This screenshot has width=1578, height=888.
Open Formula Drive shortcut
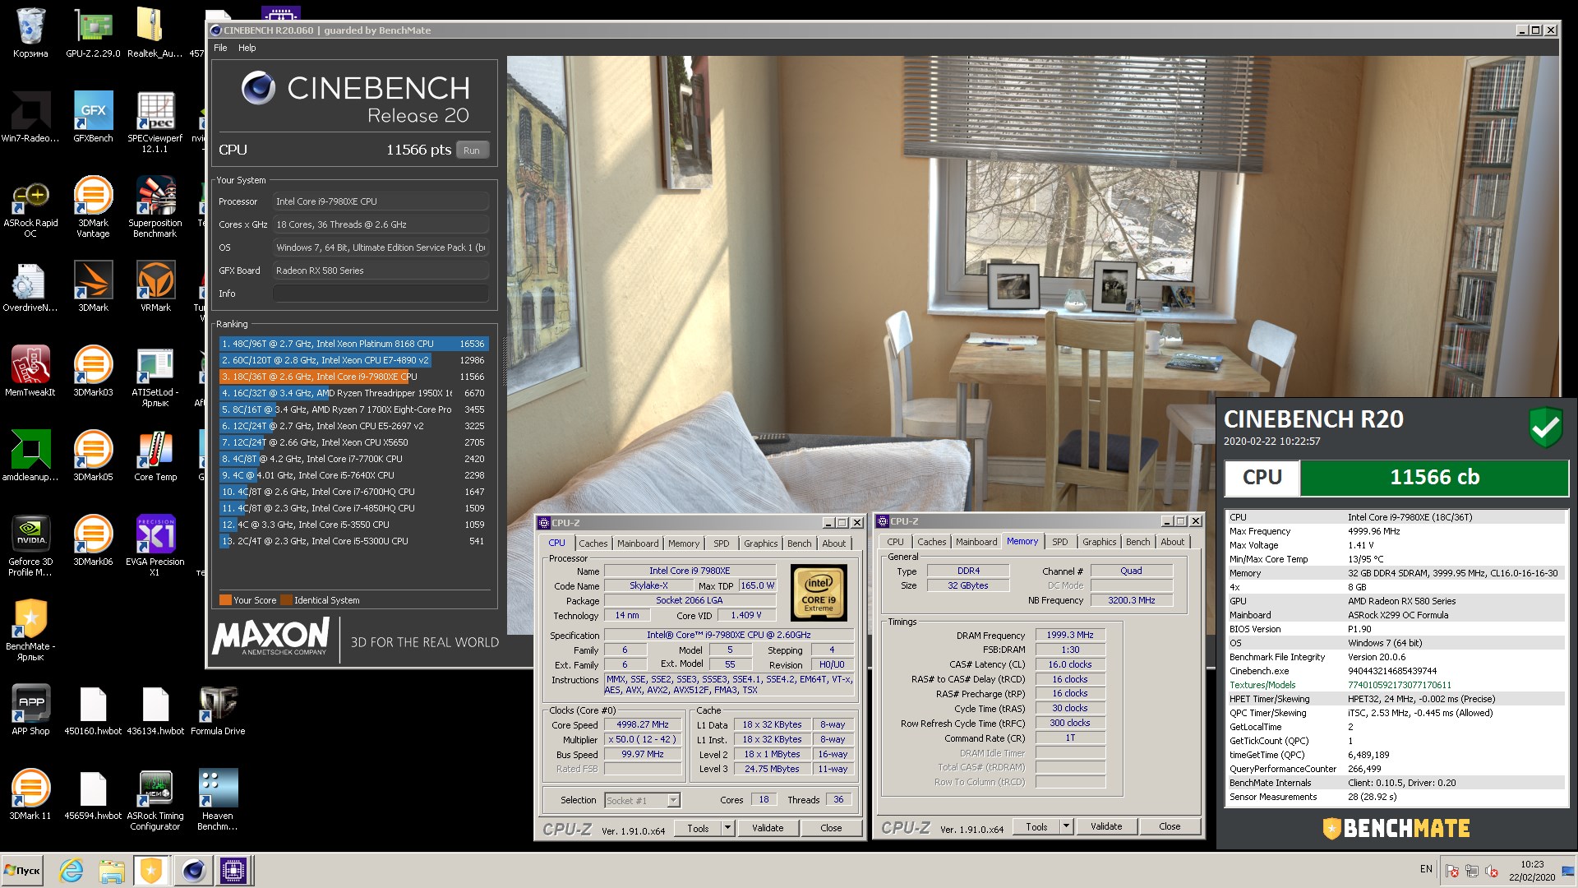pyautogui.click(x=218, y=710)
